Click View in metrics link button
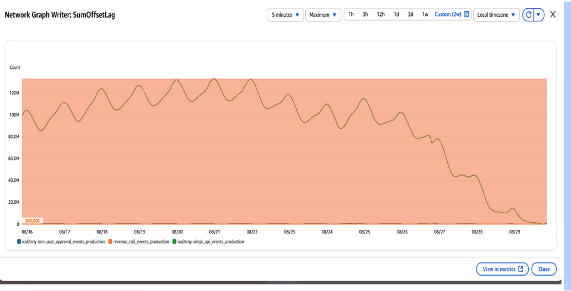The width and height of the screenshot is (571, 291). [x=502, y=269]
